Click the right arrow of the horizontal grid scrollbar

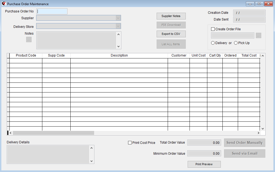pyautogui.click(x=259, y=133)
